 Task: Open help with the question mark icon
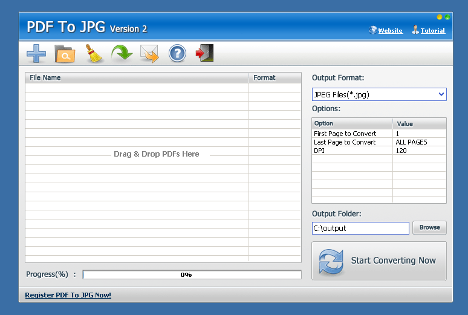pyautogui.click(x=177, y=54)
